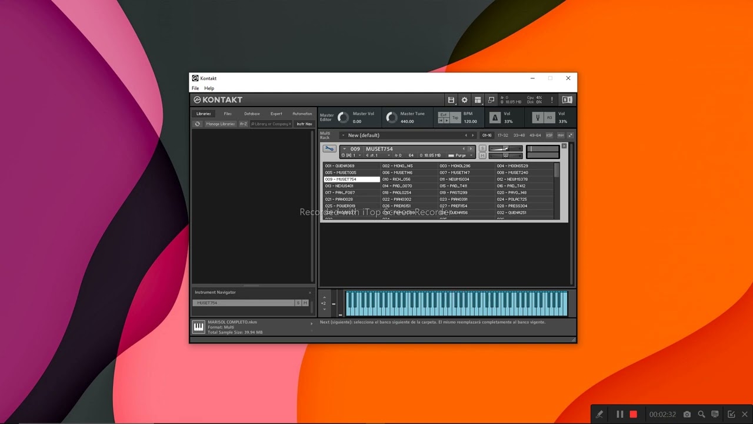Open instrument edit wrench button
Image resolution: width=753 pixels, height=424 pixels.
[329, 148]
